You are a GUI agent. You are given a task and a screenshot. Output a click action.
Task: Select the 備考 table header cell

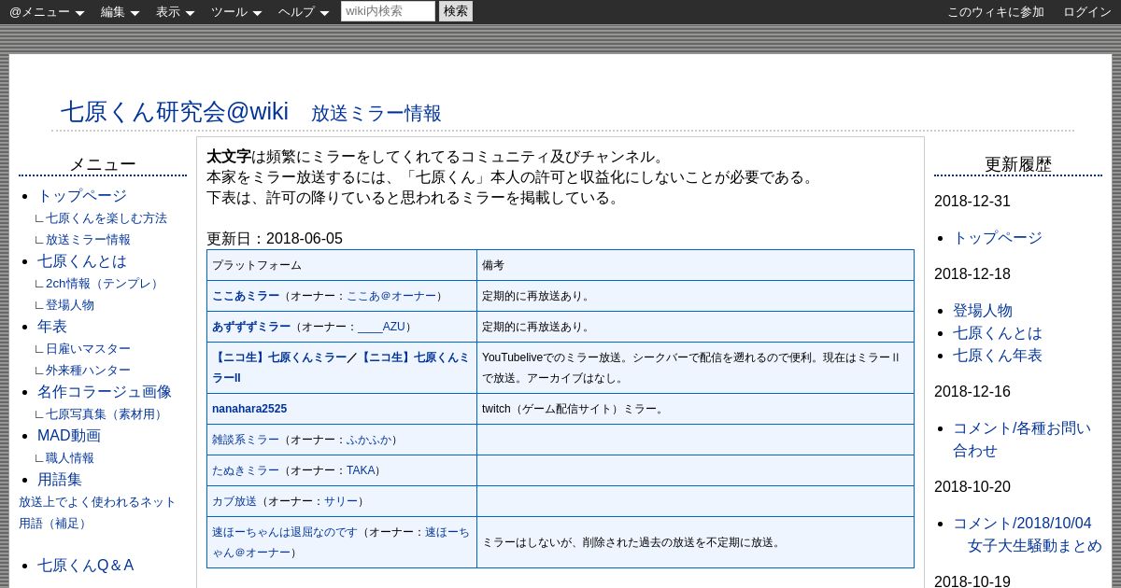(695, 265)
